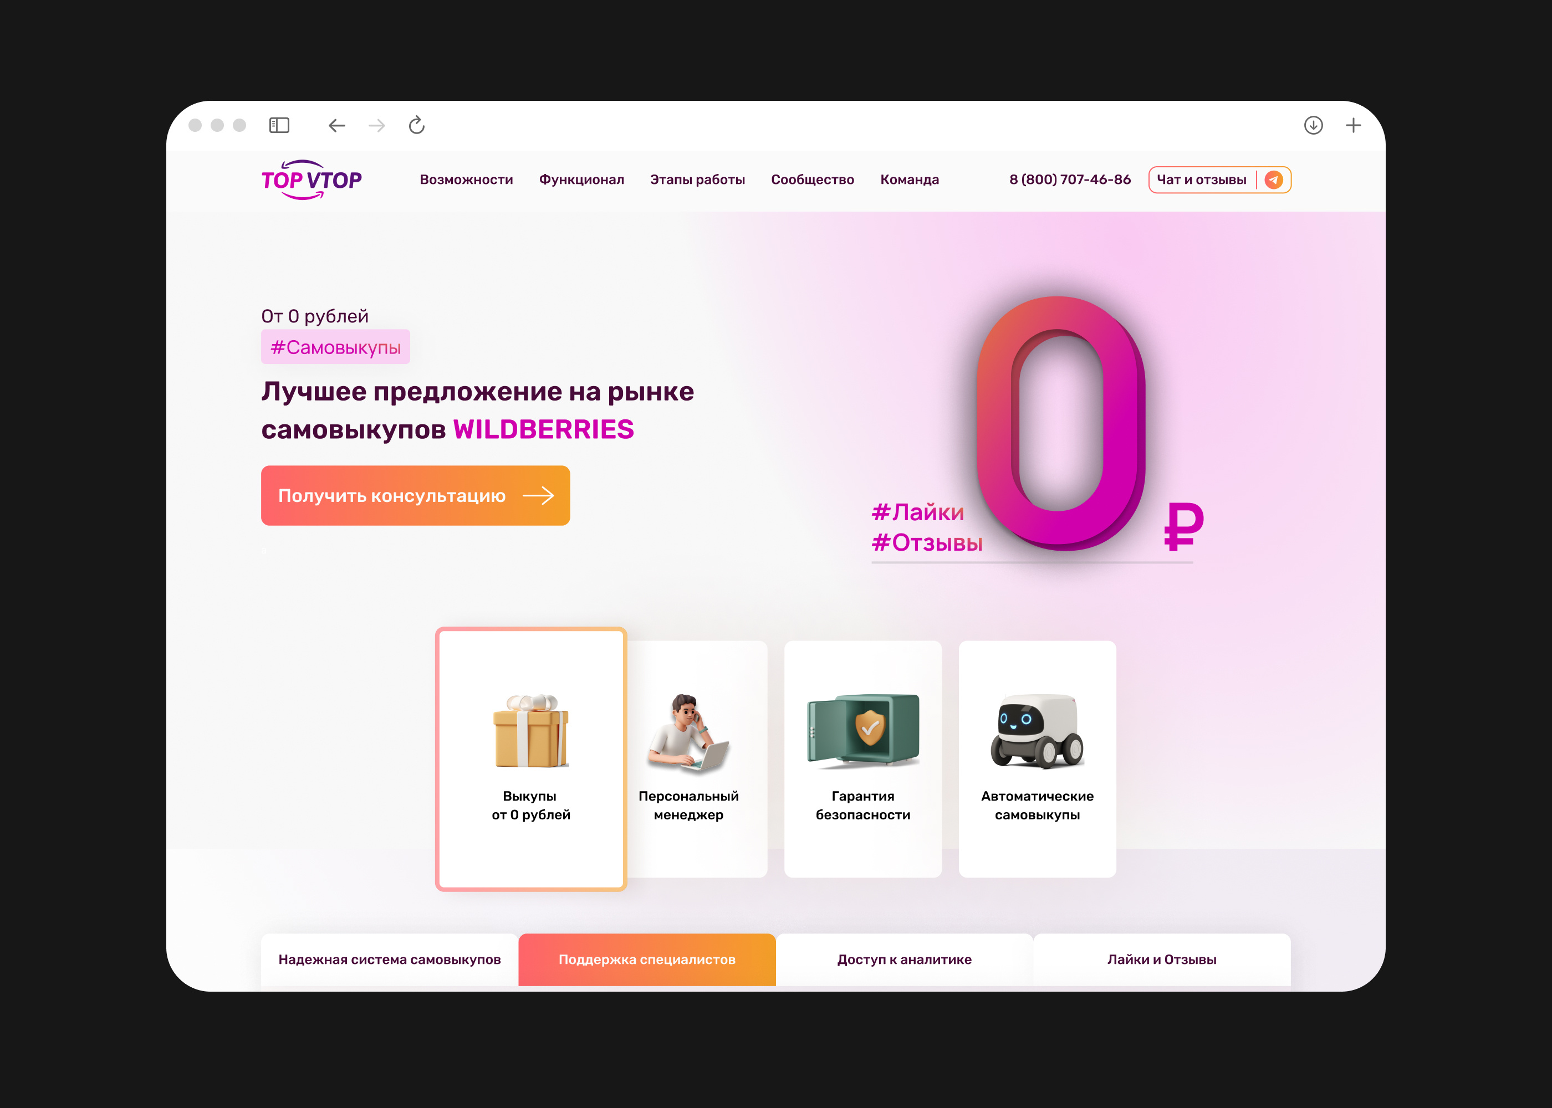Open the Команда navigation link
Image resolution: width=1552 pixels, height=1108 pixels.
click(909, 179)
